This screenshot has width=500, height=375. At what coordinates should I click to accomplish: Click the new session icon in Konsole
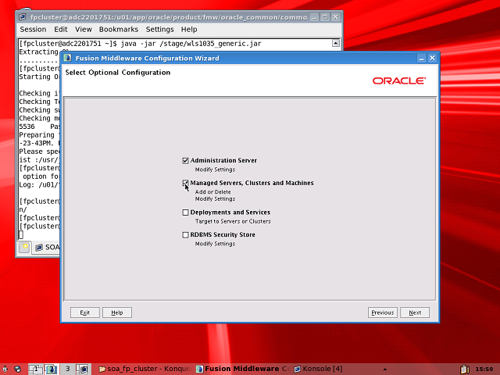coord(24,247)
